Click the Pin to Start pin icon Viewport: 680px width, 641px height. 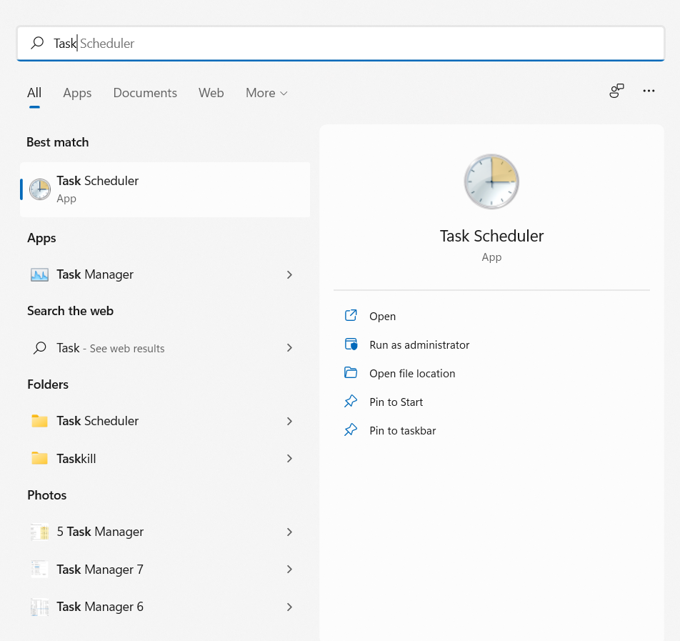pos(351,402)
